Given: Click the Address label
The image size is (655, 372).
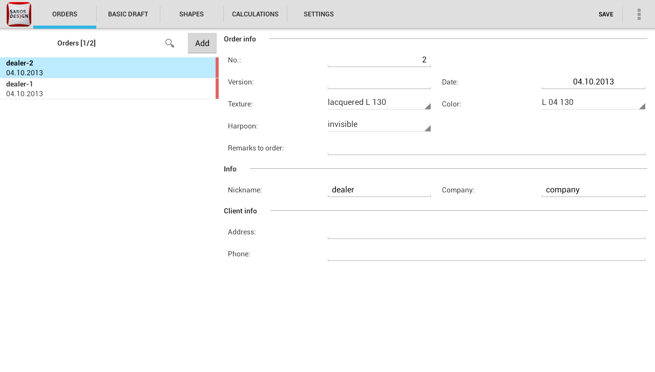Looking at the screenshot, I should (x=242, y=232).
